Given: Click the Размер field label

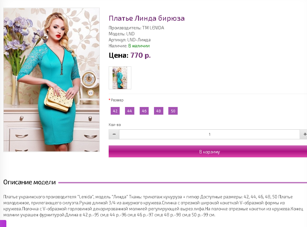Looking at the screenshot, I should pos(117,100).
